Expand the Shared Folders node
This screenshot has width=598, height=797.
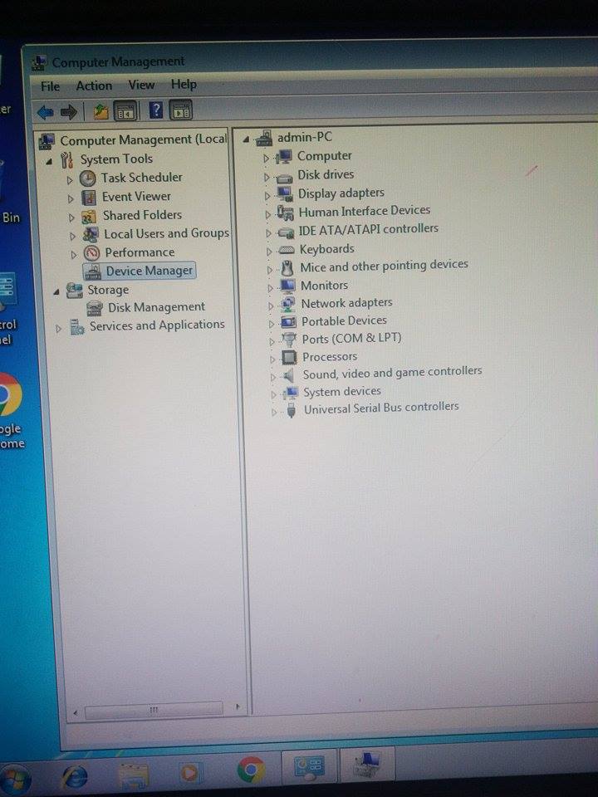(71, 218)
